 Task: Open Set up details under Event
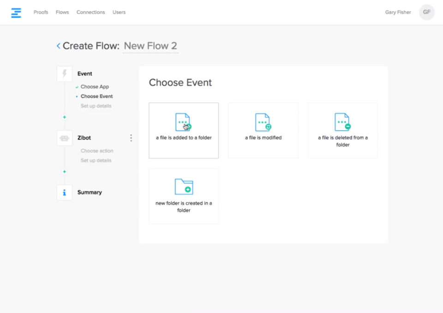point(96,106)
